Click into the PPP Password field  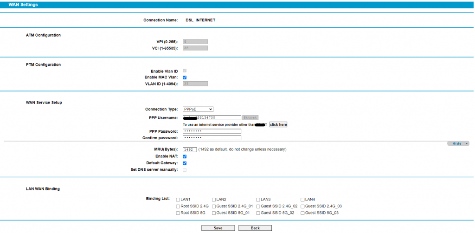pyautogui.click(x=212, y=131)
